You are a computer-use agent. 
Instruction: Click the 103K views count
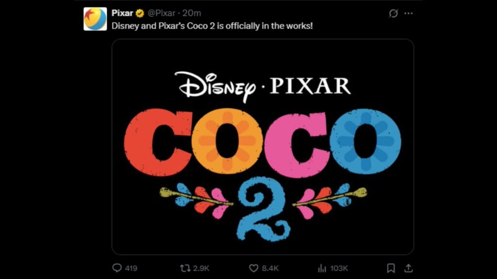pos(339,268)
